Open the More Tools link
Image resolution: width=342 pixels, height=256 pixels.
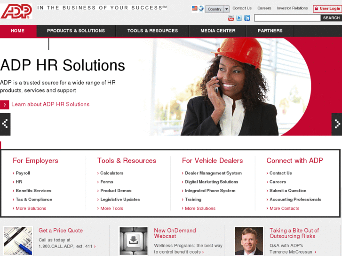coord(111,208)
